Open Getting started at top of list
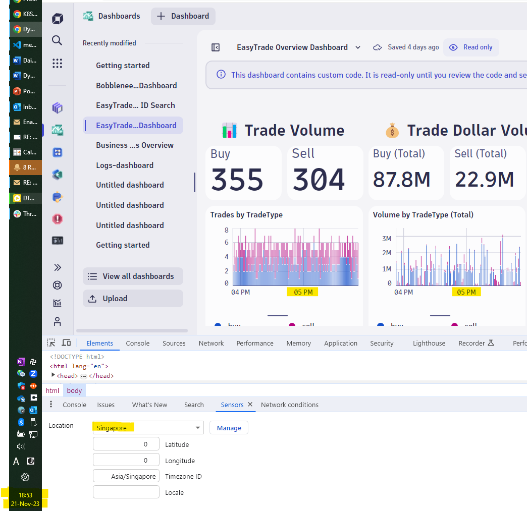 pyautogui.click(x=123, y=66)
